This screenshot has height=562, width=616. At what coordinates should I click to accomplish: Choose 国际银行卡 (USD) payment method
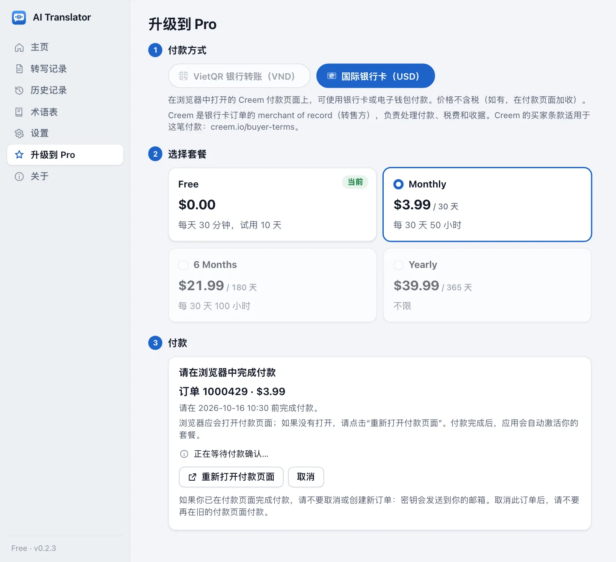(x=376, y=76)
